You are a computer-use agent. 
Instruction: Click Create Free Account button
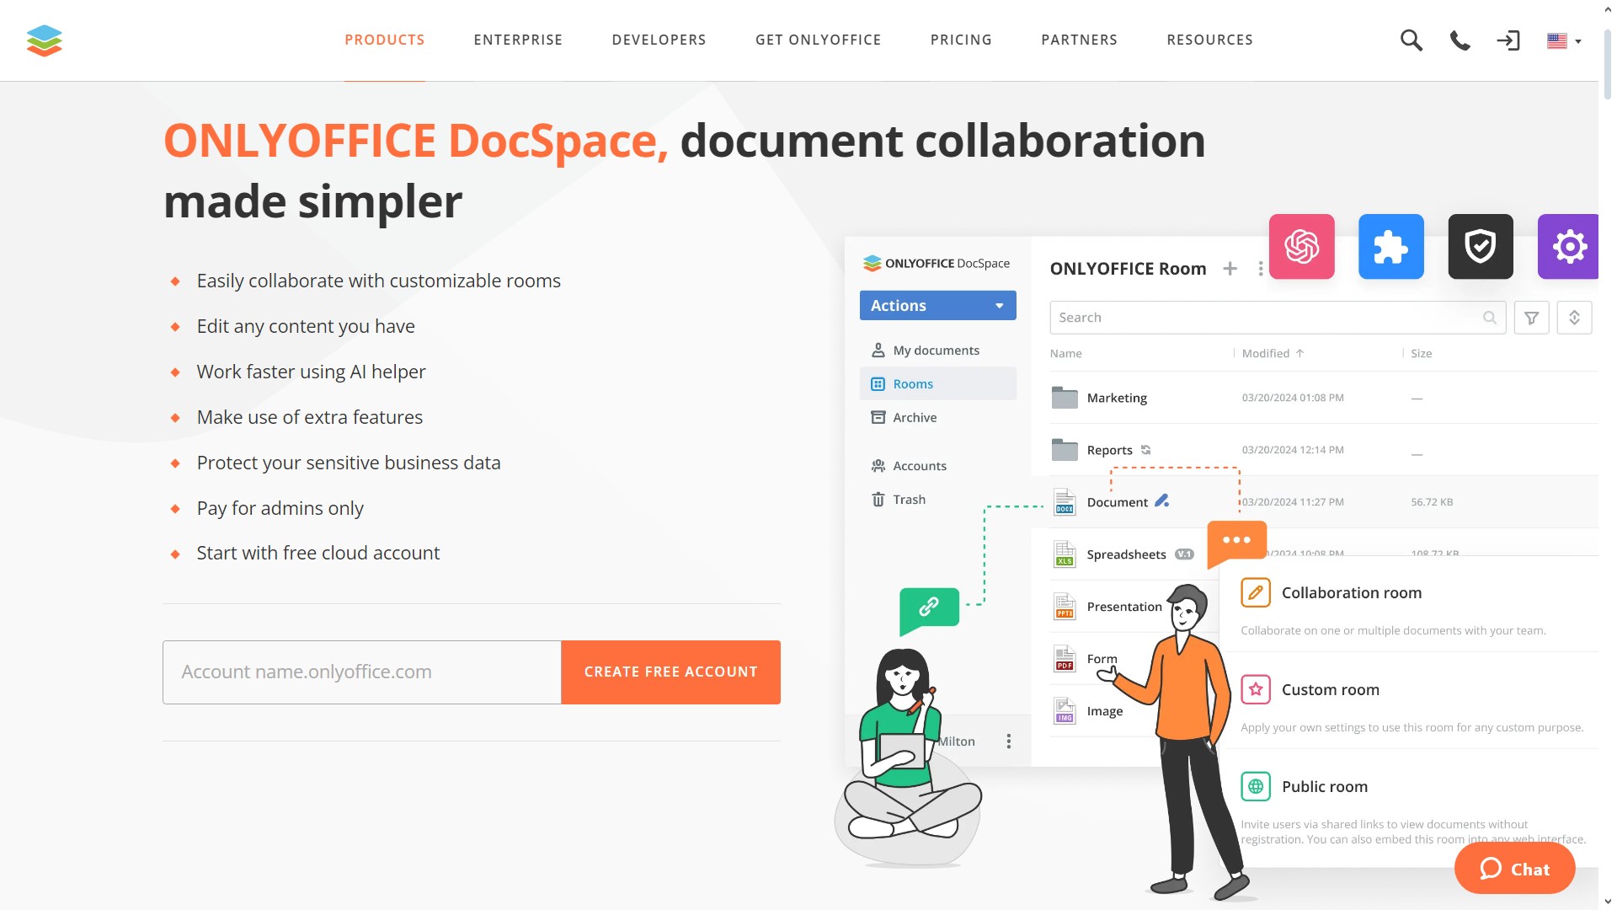coord(670,672)
